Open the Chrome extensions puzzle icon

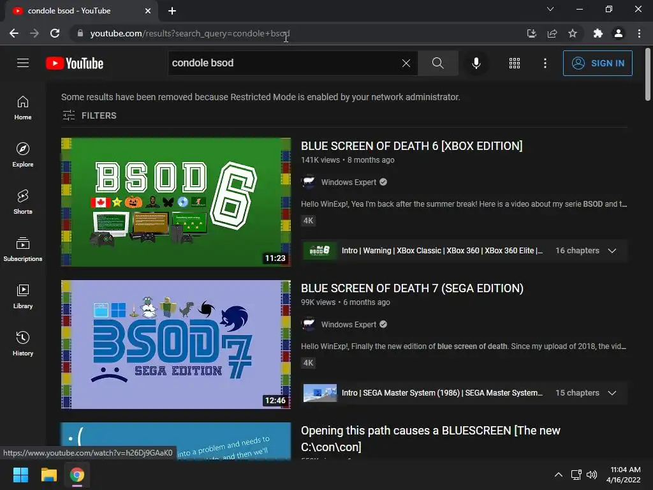click(598, 33)
